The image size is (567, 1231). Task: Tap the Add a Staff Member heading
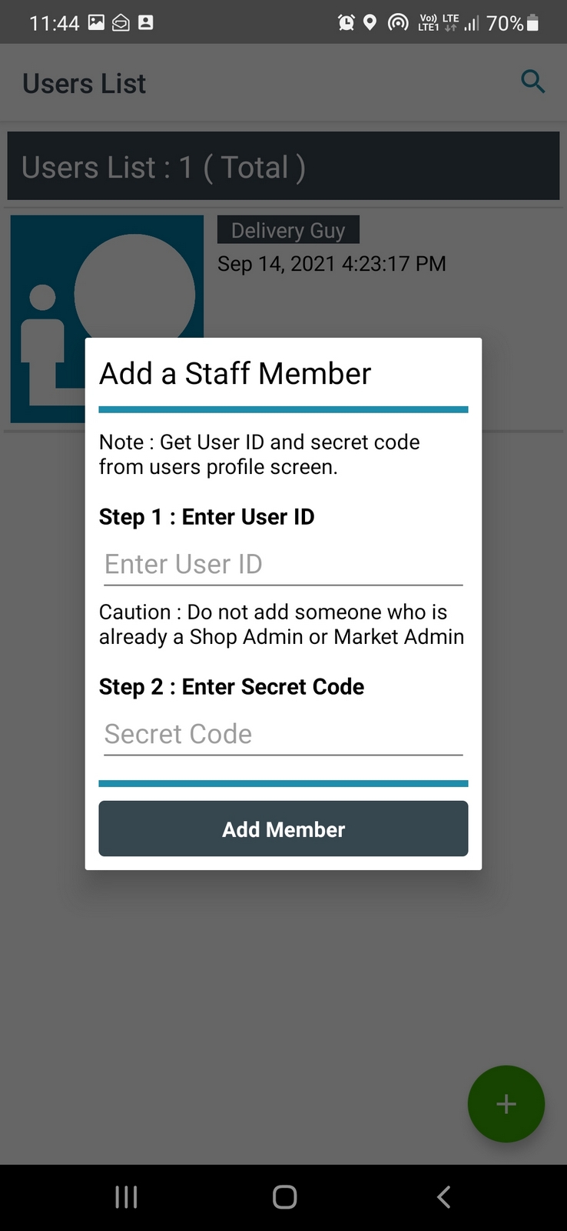(x=235, y=374)
